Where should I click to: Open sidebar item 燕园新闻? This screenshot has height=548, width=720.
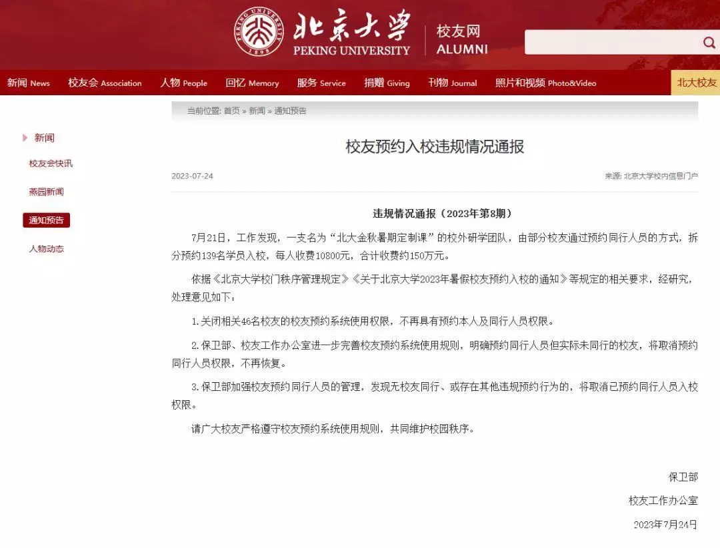pyautogui.click(x=47, y=192)
